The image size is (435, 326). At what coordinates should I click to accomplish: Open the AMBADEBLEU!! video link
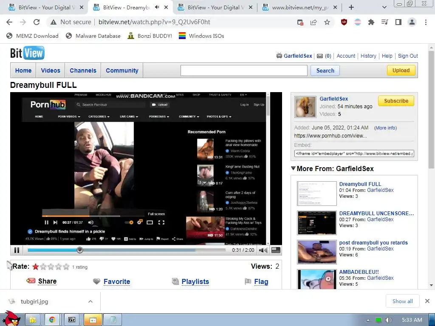tap(359, 272)
